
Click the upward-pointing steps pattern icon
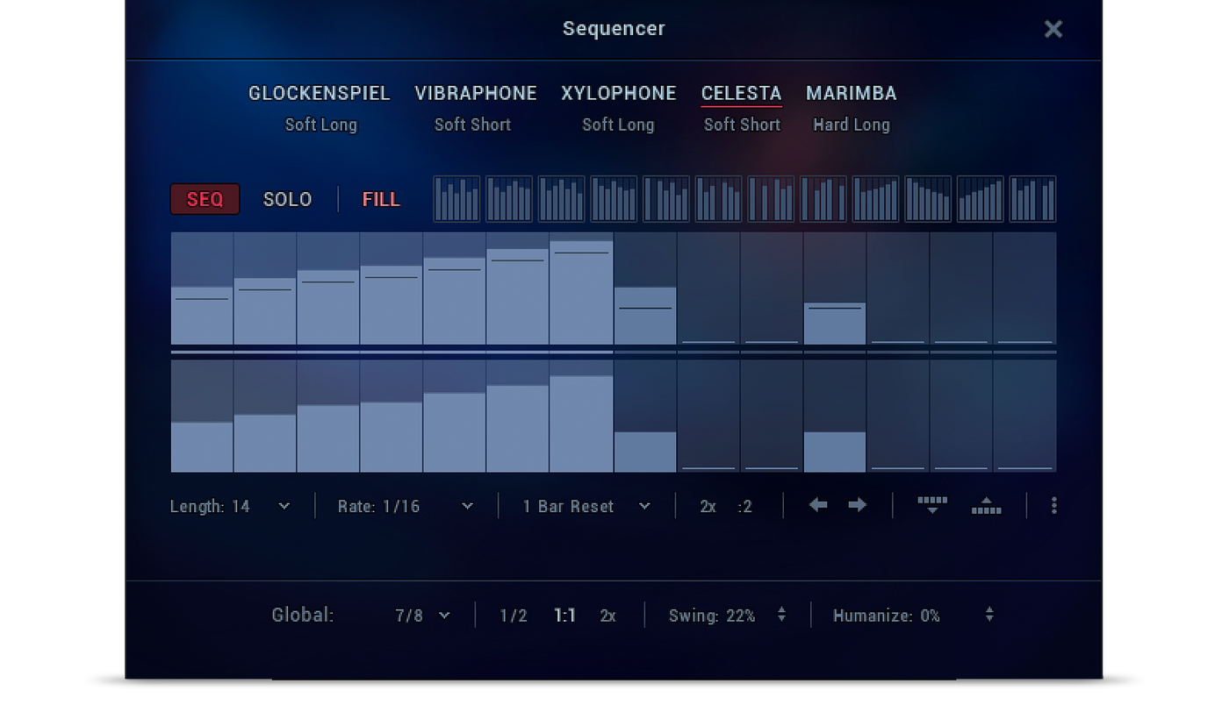tap(987, 505)
